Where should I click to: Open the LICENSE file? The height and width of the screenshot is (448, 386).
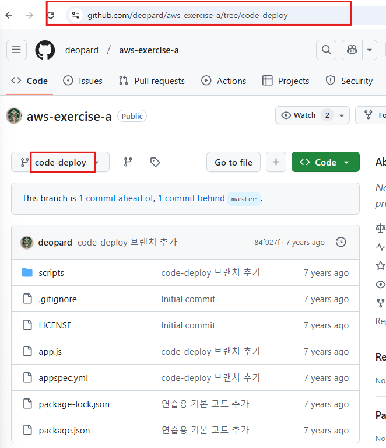click(55, 325)
